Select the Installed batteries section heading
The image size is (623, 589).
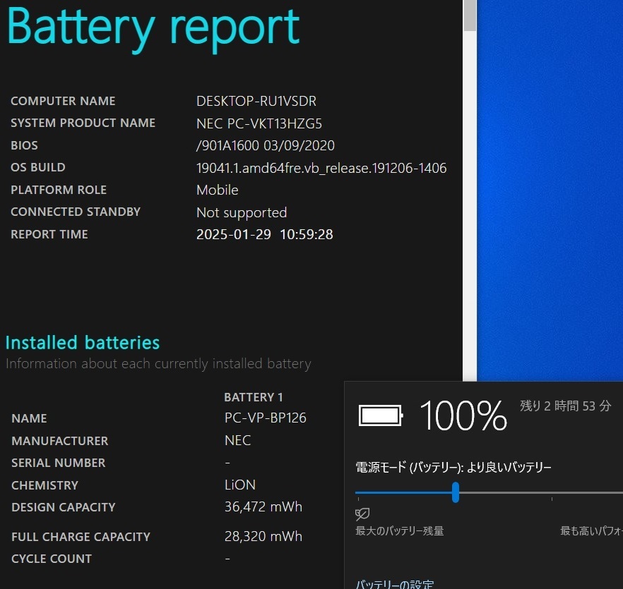[83, 343]
